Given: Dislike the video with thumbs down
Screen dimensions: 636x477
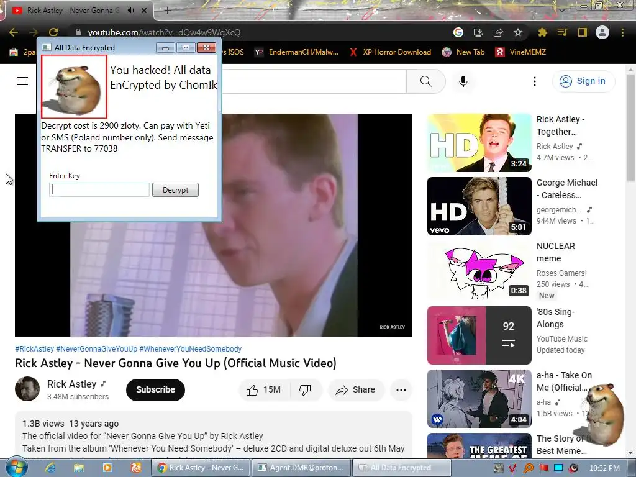Looking at the screenshot, I should click(305, 390).
